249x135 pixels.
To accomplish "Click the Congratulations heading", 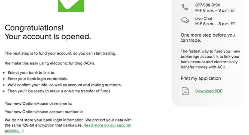I will (x=34, y=28).
